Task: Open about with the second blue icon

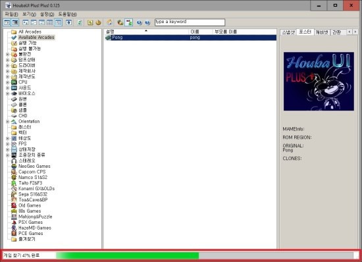Action: coord(147,22)
